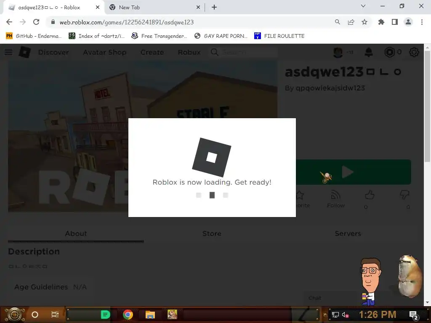Click the Roblox logo home icon

[25, 52]
